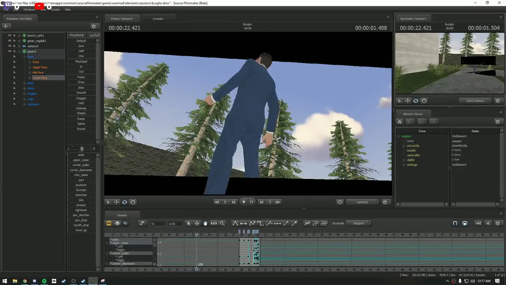Select the primary viewport move tool
Screen dimensions: 506x285
[117, 202]
